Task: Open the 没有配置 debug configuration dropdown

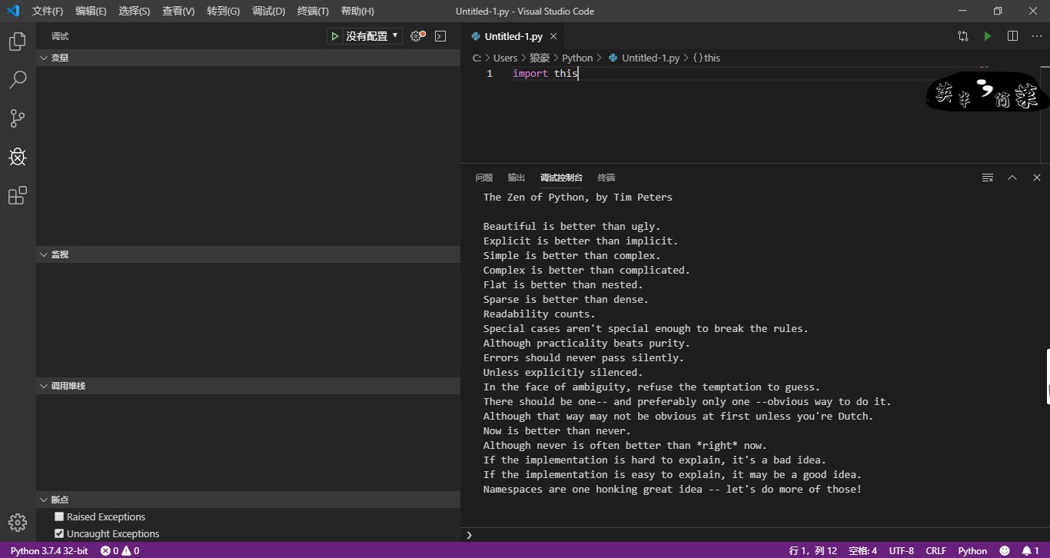Action: pyautogui.click(x=373, y=36)
